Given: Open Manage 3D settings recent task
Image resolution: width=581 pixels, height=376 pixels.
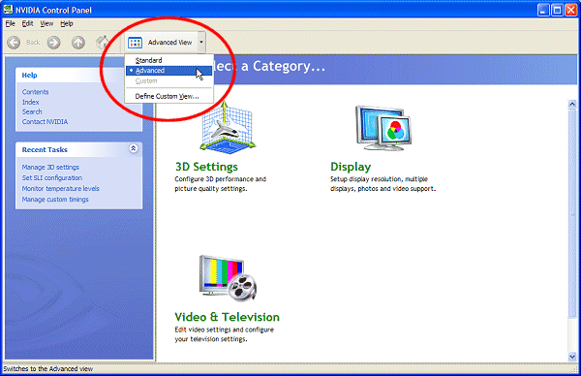Looking at the screenshot, I should 50,168.
